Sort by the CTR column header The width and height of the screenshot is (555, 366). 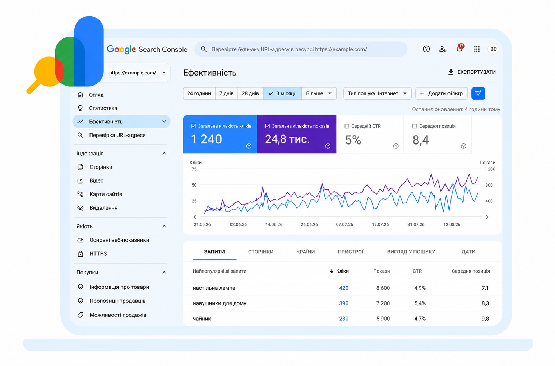[417, 271]
